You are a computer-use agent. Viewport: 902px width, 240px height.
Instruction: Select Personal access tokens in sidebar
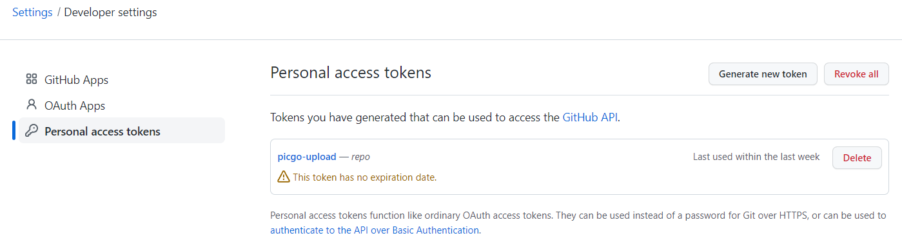click(x=122, y=131)
